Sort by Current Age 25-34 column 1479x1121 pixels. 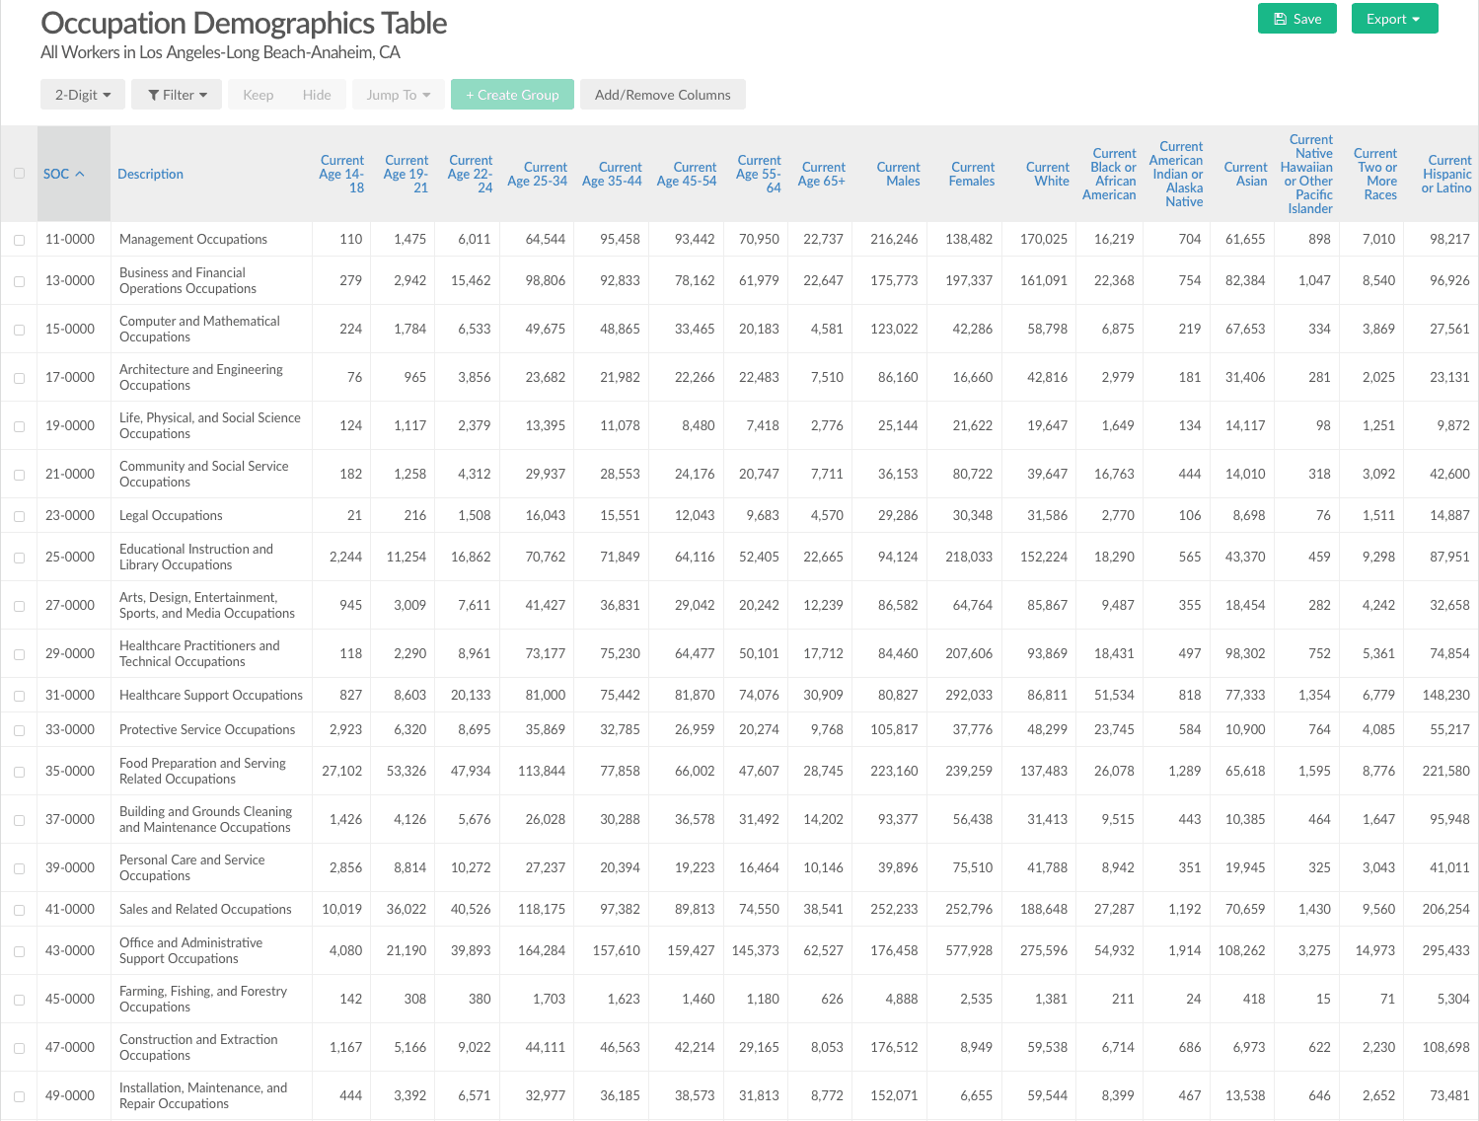point(538,174)
